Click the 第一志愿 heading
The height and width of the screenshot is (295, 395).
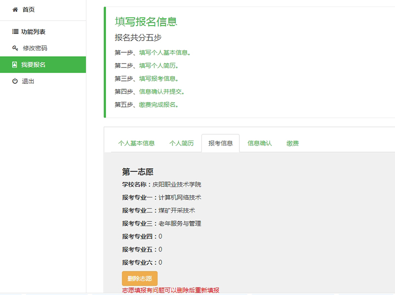click(138, 172)
